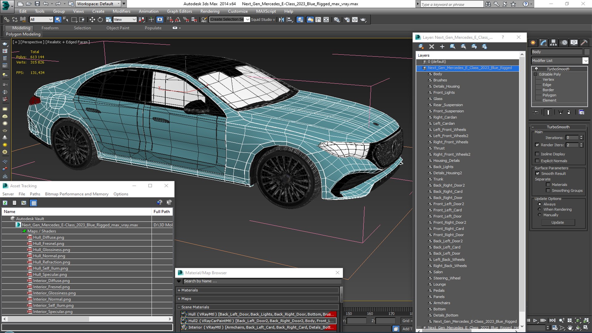Open the Render Setup icon
The height and width of the screenshot is (333, 592).
(x=347, y=19)
